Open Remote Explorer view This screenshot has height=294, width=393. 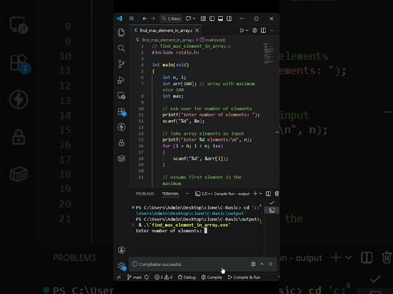pyautogui.click(x=122, y=96)
